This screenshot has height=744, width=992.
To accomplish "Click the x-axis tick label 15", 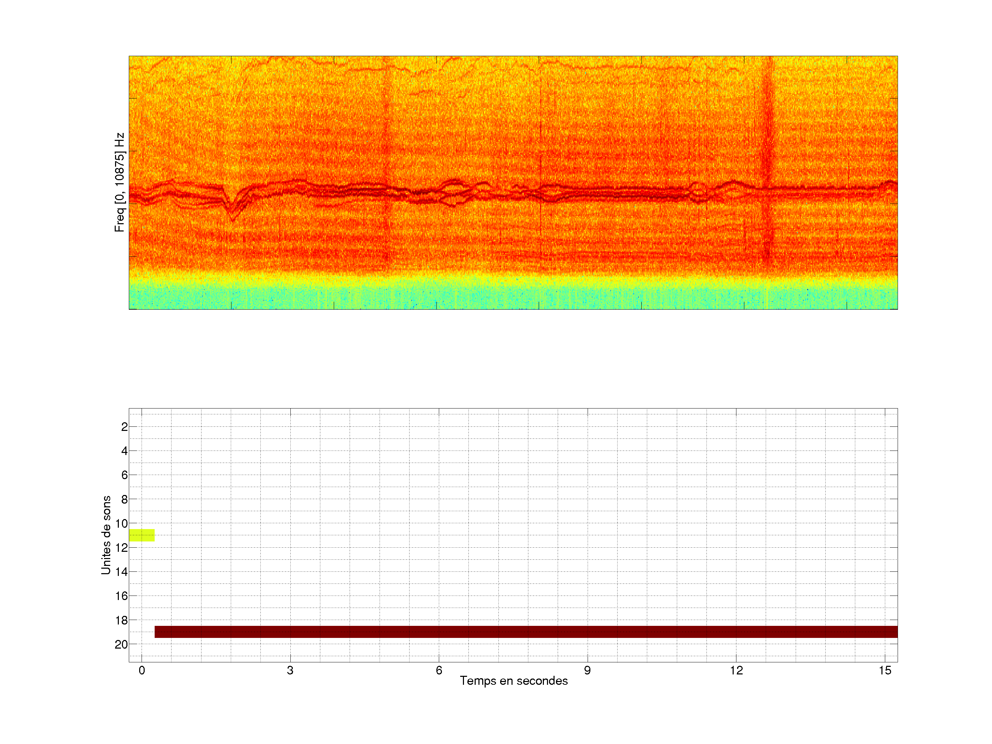I will [885, 670].
